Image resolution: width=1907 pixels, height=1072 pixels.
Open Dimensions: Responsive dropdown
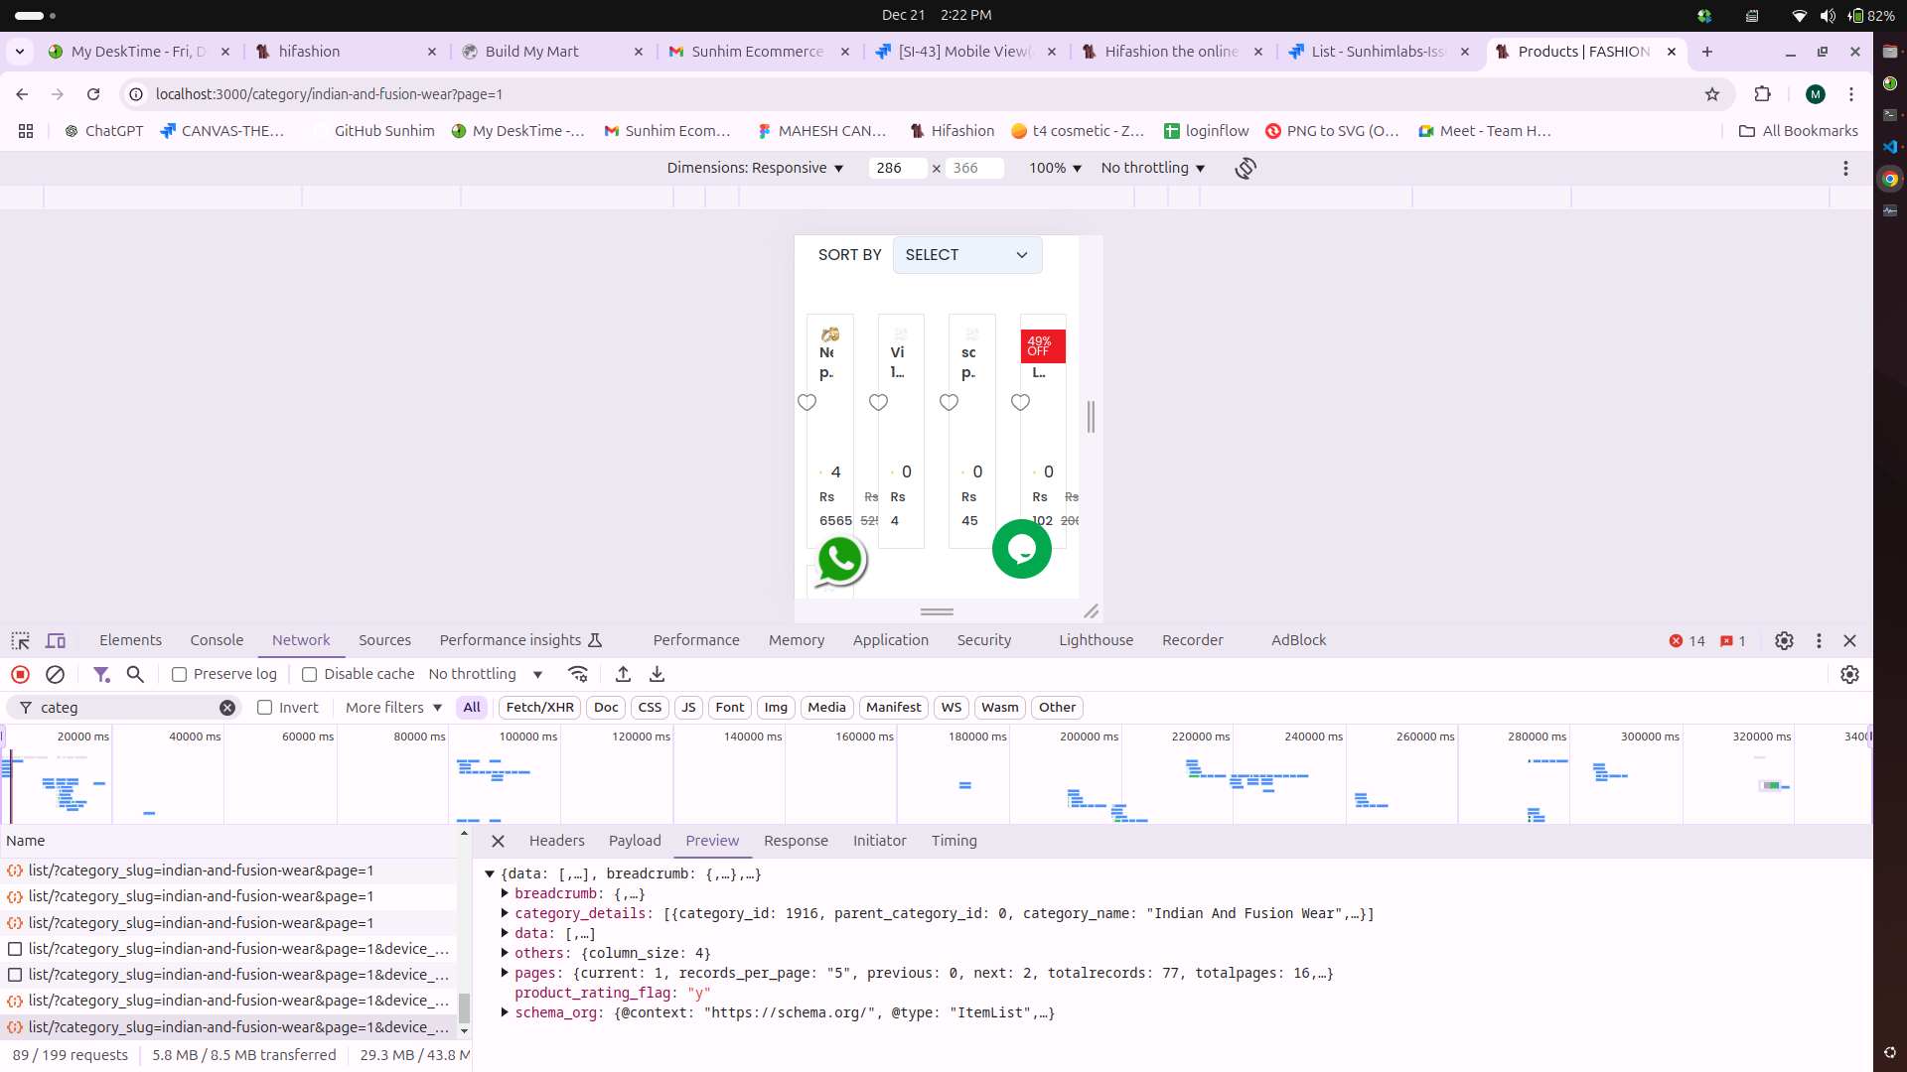click(755, 168)
